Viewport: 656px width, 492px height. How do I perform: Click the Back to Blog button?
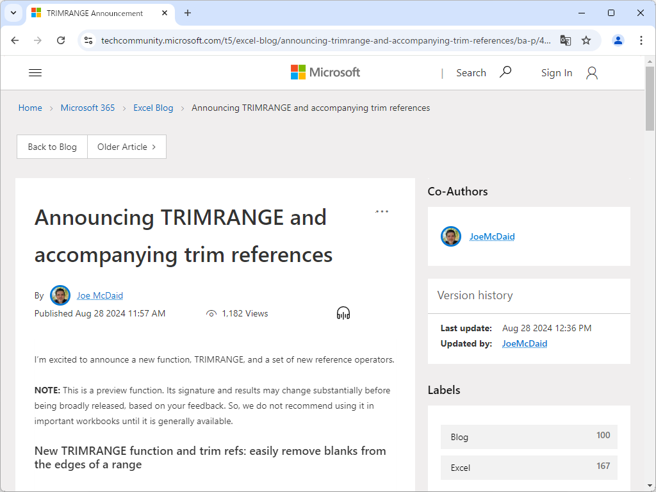tap(53, 147)
